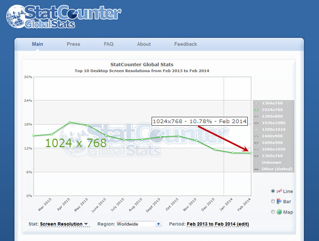Select the Map view radio button
This screenshot has height=241, width=319.
pyautogui.click(x=273, y=212)
